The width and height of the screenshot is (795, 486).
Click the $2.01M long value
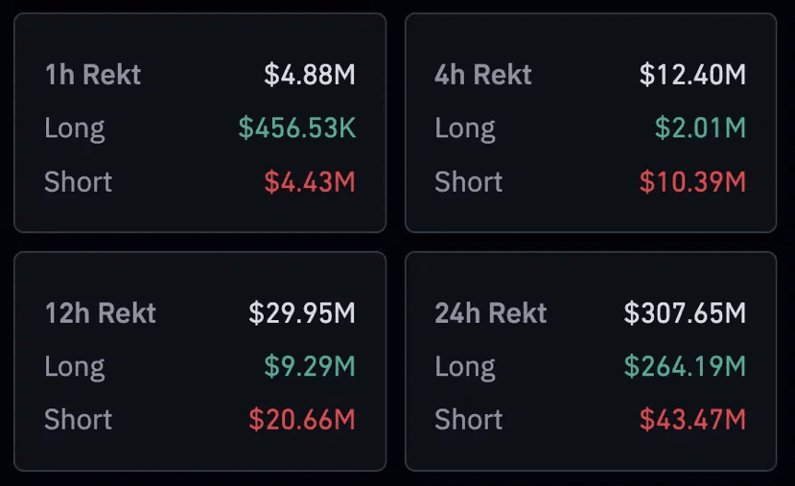(x=700, y=128)
